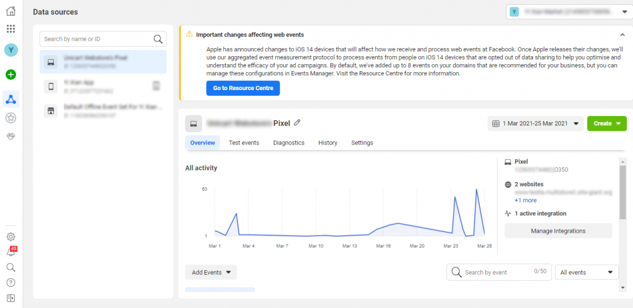Open the Partner integrations handshake icon

pyautogui.click(x=11, y=136)
